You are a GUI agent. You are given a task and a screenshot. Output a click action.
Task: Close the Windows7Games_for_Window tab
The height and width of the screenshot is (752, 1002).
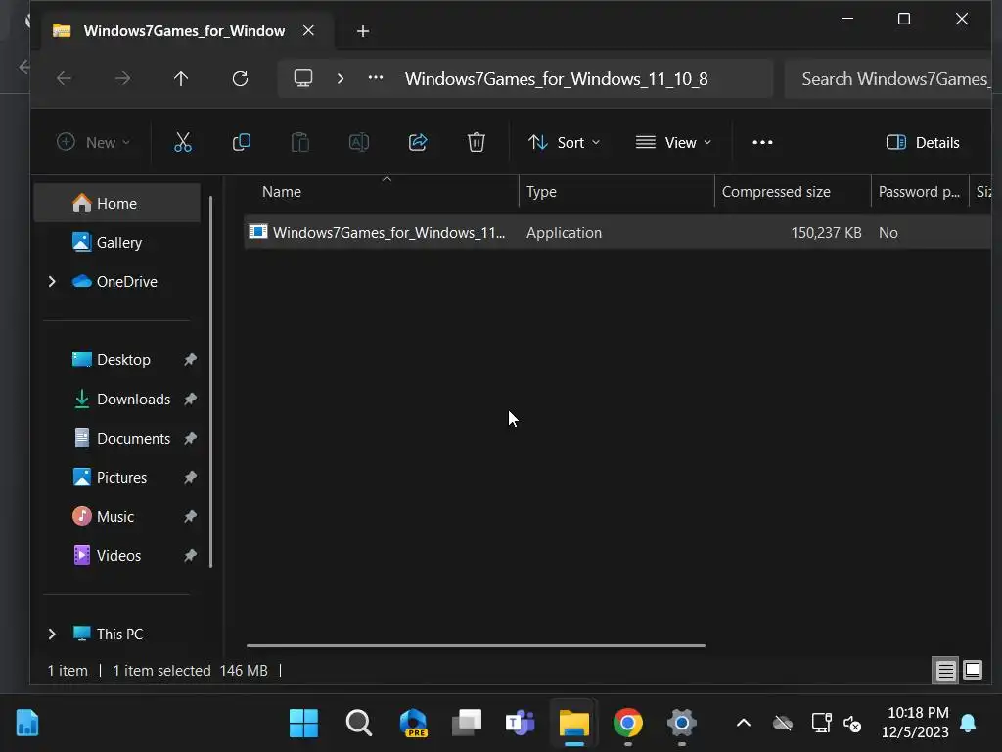(x=308, y=30)
